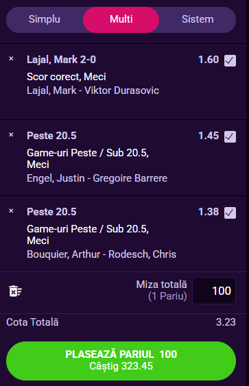Click the Plasează Pariul 100 button
Viewport: 249px width, 386px height.
(121, 361)
